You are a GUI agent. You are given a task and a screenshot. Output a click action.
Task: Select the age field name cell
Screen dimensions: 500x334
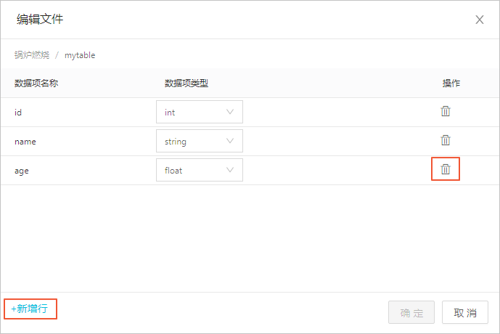pyautogui.click(x=22, y=171)
